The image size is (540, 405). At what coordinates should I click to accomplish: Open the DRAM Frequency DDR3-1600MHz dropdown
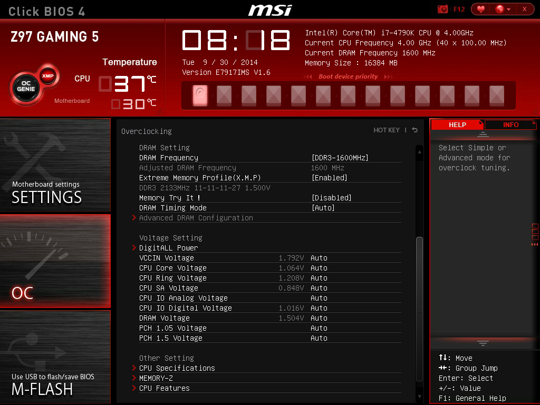pyautogui.click(x=340, y=158)
